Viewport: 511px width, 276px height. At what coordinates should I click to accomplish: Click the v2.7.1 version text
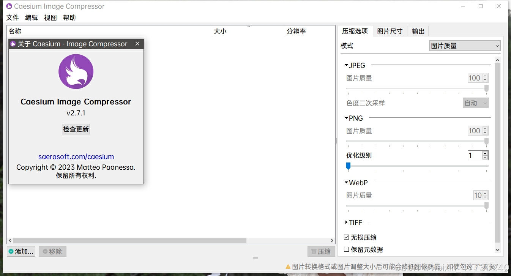coord(76,113)
